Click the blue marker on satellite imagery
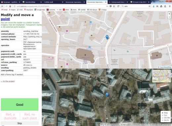Image resolution: width=172 pixels, height=126 pixels. click(107, 95)
